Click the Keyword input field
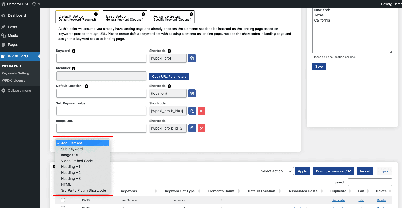 pyautogui.click(x=101, y=58)
